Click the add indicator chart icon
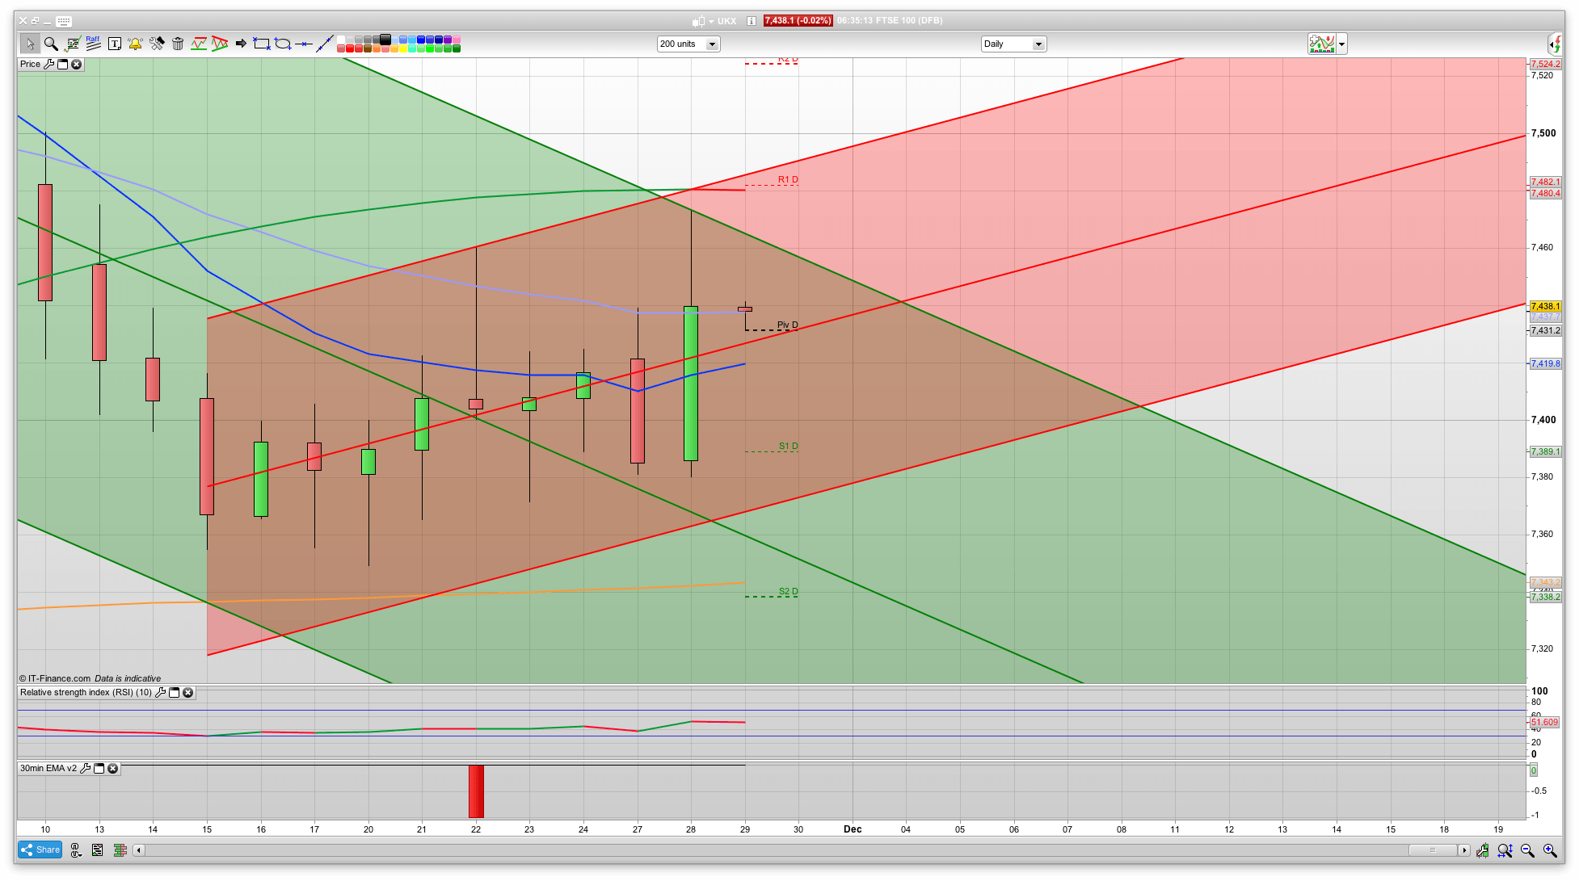The image size is (1579, 881). coord(1322,44)
